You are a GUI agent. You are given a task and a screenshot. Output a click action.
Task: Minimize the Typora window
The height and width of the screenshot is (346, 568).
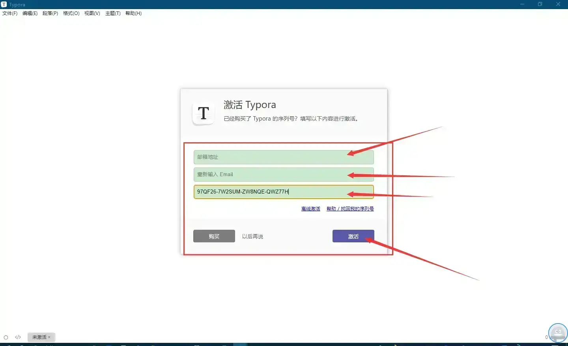click(x=522, y=4)
